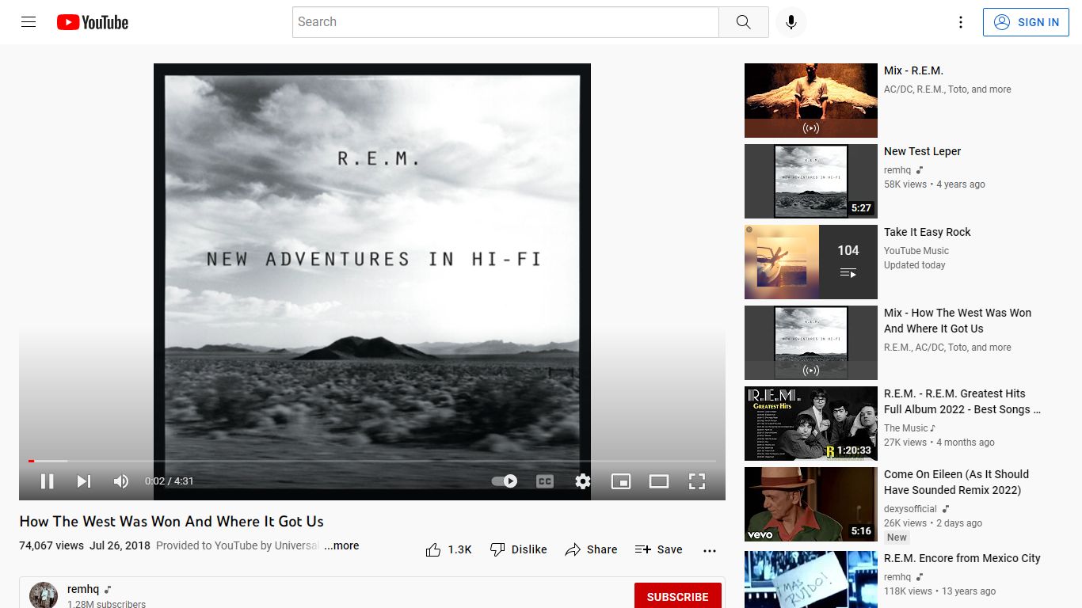Open Mix - R.E.M. thumbnail

(811, 101)
